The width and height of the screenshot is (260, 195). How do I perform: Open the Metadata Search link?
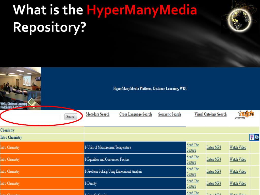pos(97,114)
